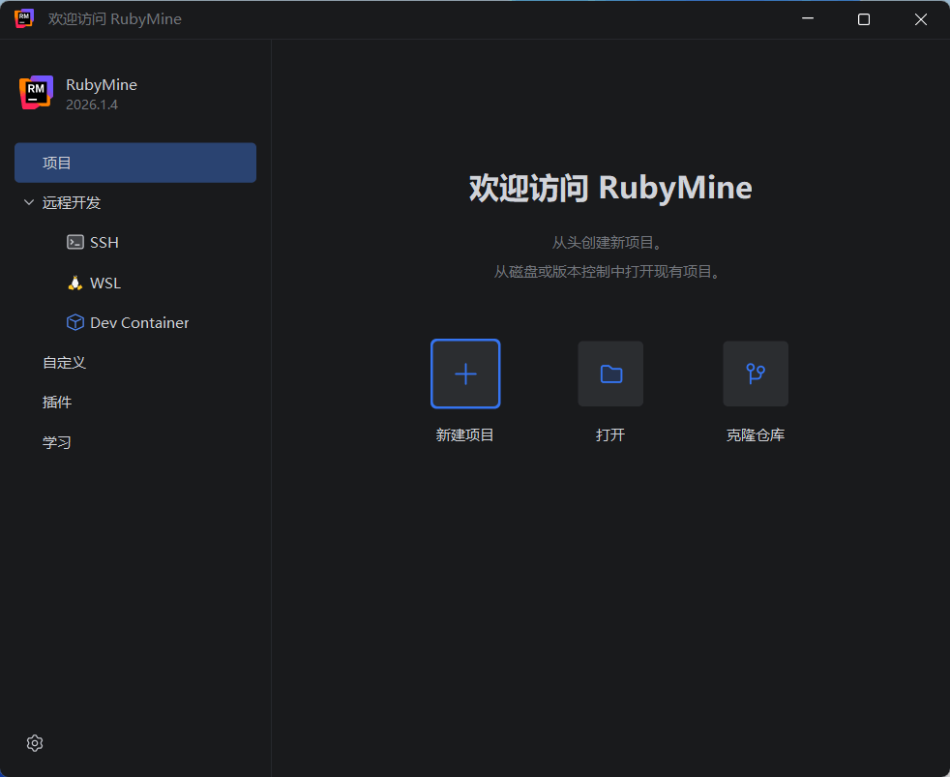Screen dimensions: 950x777
Task: Click the 克隆仓库 label
Action: (756, 435)
